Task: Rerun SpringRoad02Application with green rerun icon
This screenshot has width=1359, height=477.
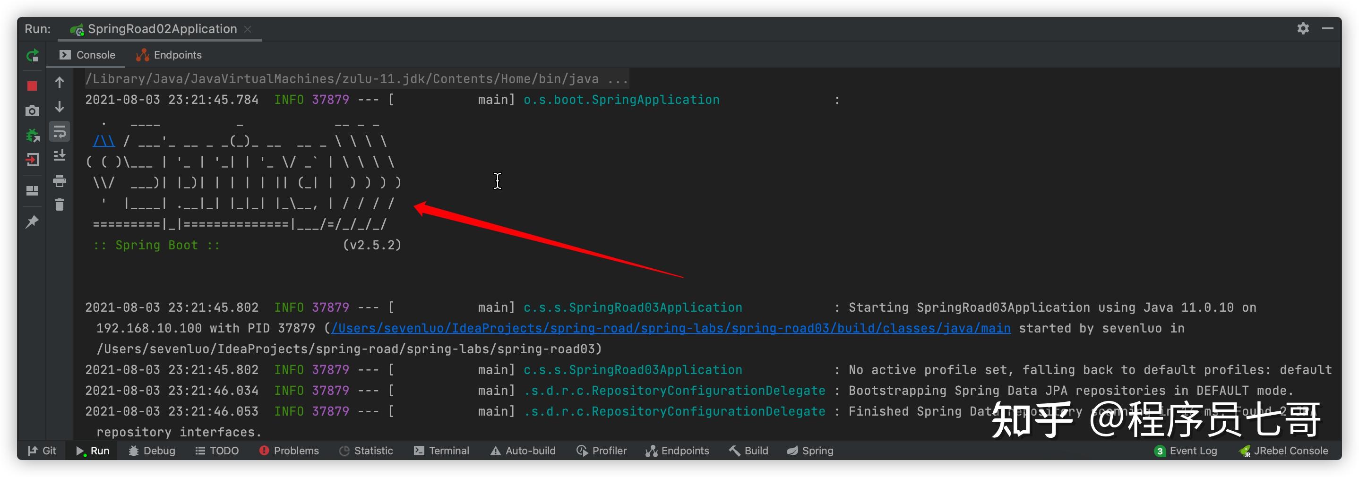Action: point(33,55)
